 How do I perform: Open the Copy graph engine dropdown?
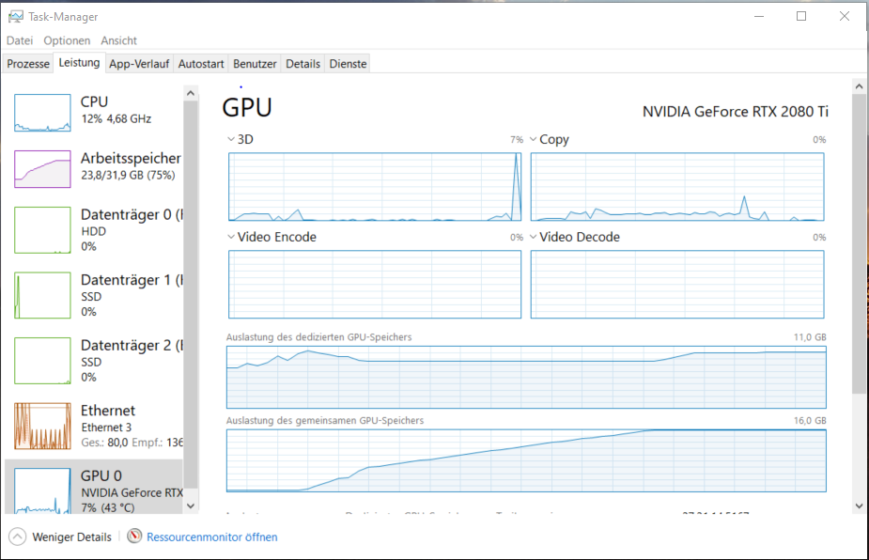coord(534,139)
